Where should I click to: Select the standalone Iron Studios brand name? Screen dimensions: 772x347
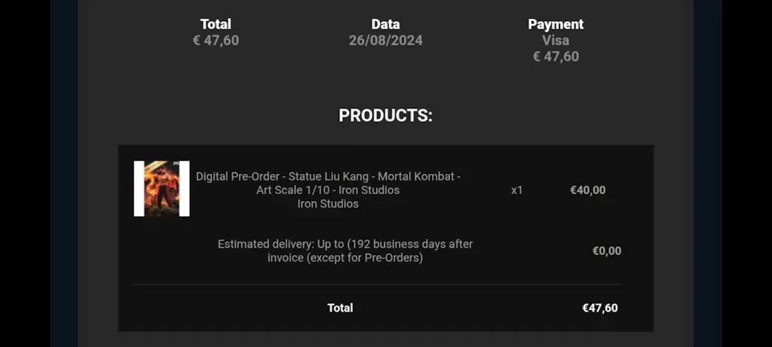click(x=328, y=203)
